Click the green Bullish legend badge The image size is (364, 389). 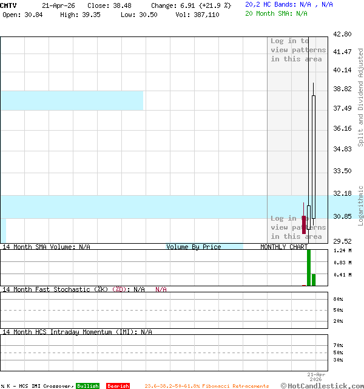click(x=87, y=386)
